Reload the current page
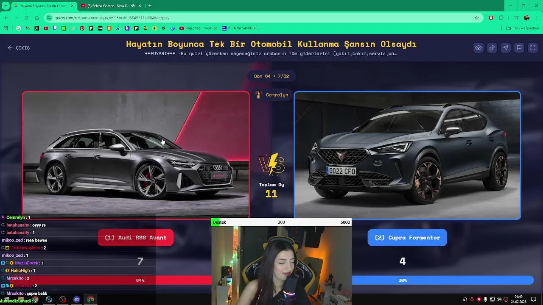The width and height of the screenshot is (543, 305). point(26,18)
